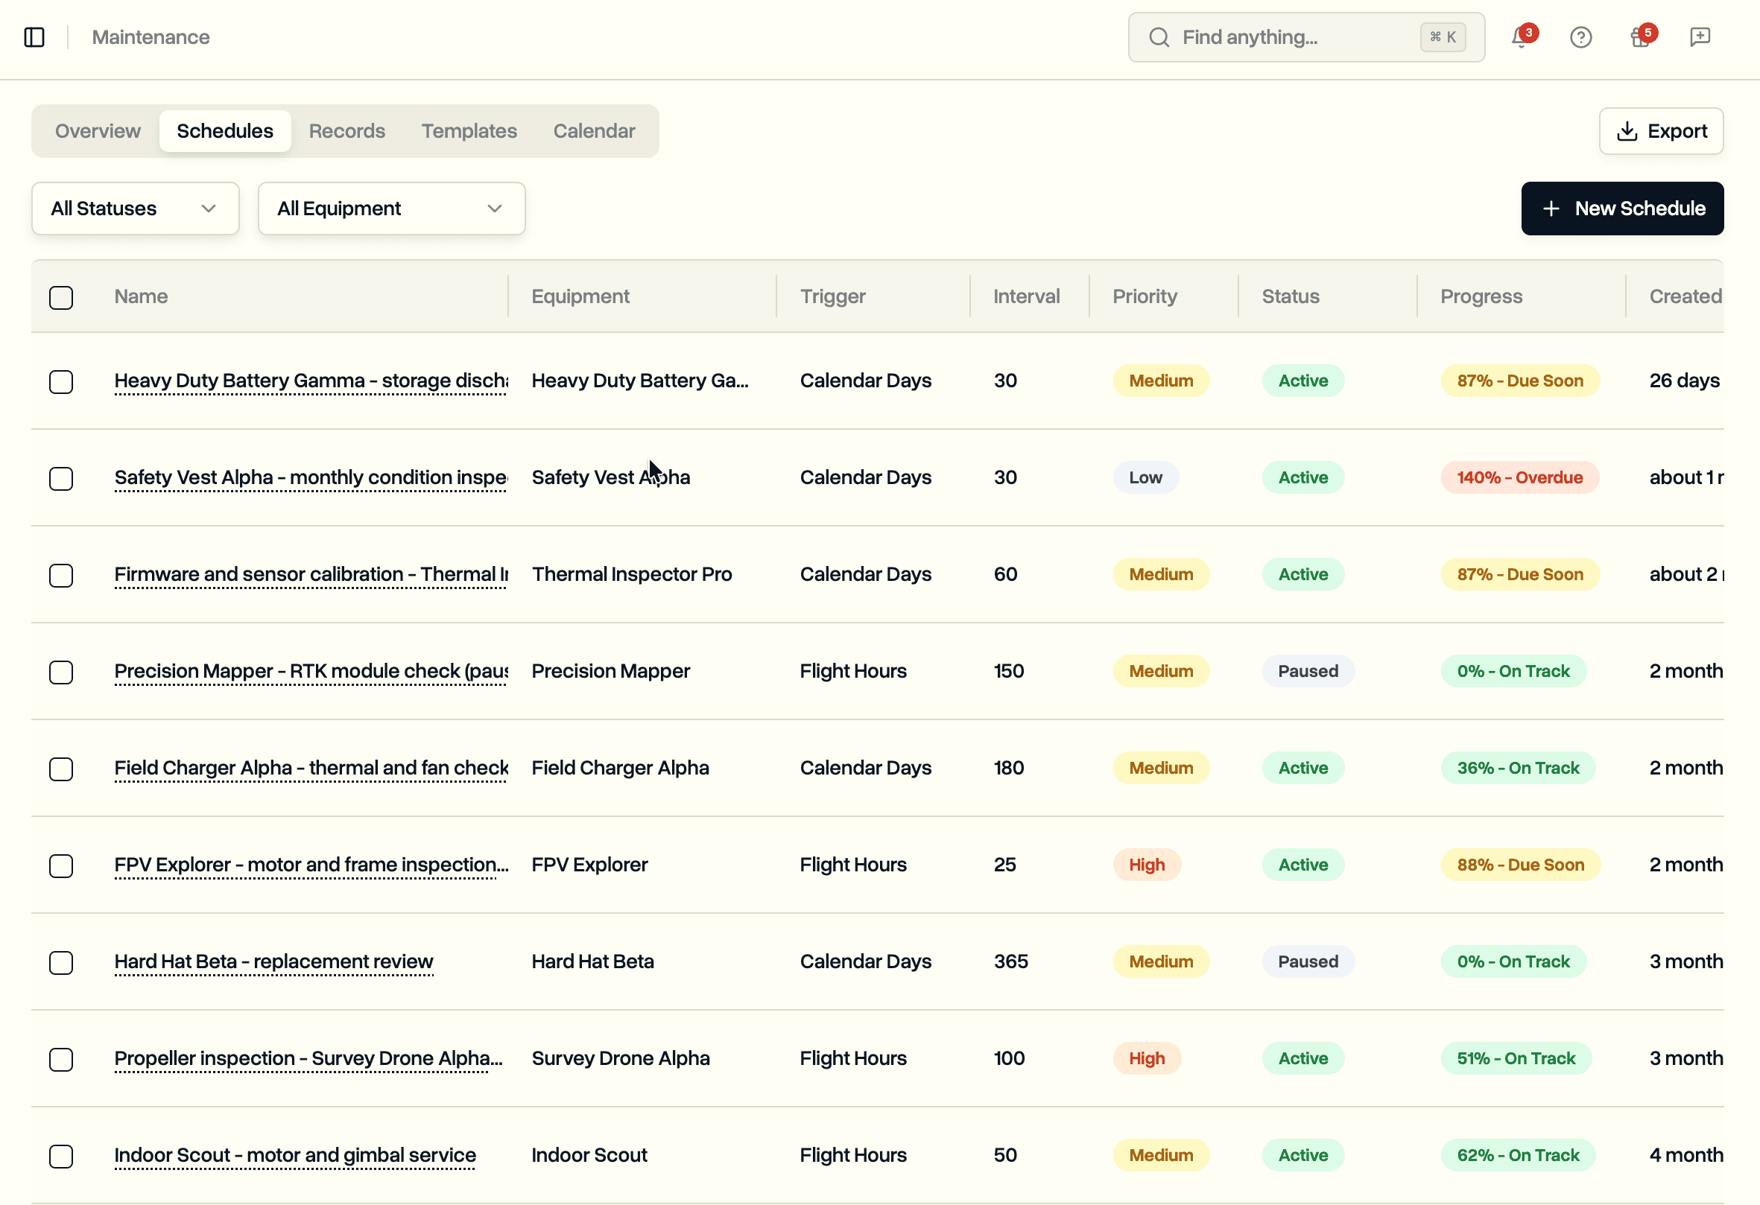The width and height of the screenshot is (1760, 1205).
Task: Open Indoor Scout motor and gimbal service
Action: pyautogui.click(x=295, y=1156)
